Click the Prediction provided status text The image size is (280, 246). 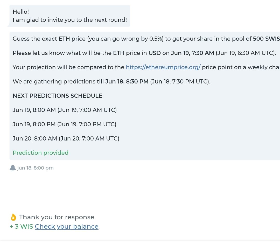[40, 153]
